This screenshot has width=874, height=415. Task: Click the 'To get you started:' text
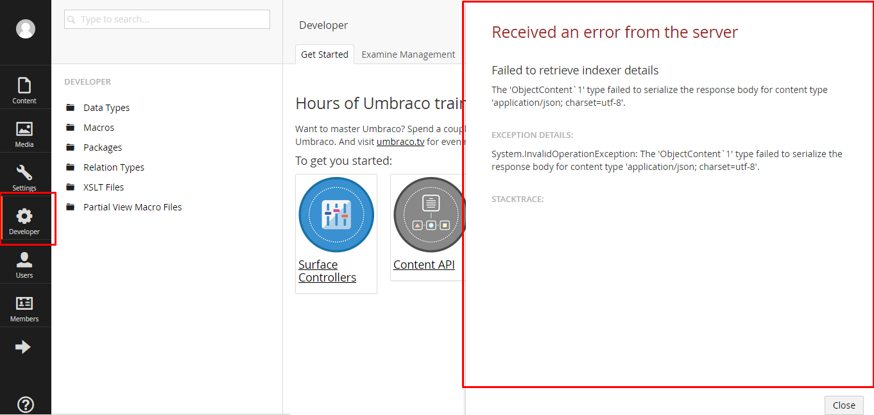click(343, 161)
